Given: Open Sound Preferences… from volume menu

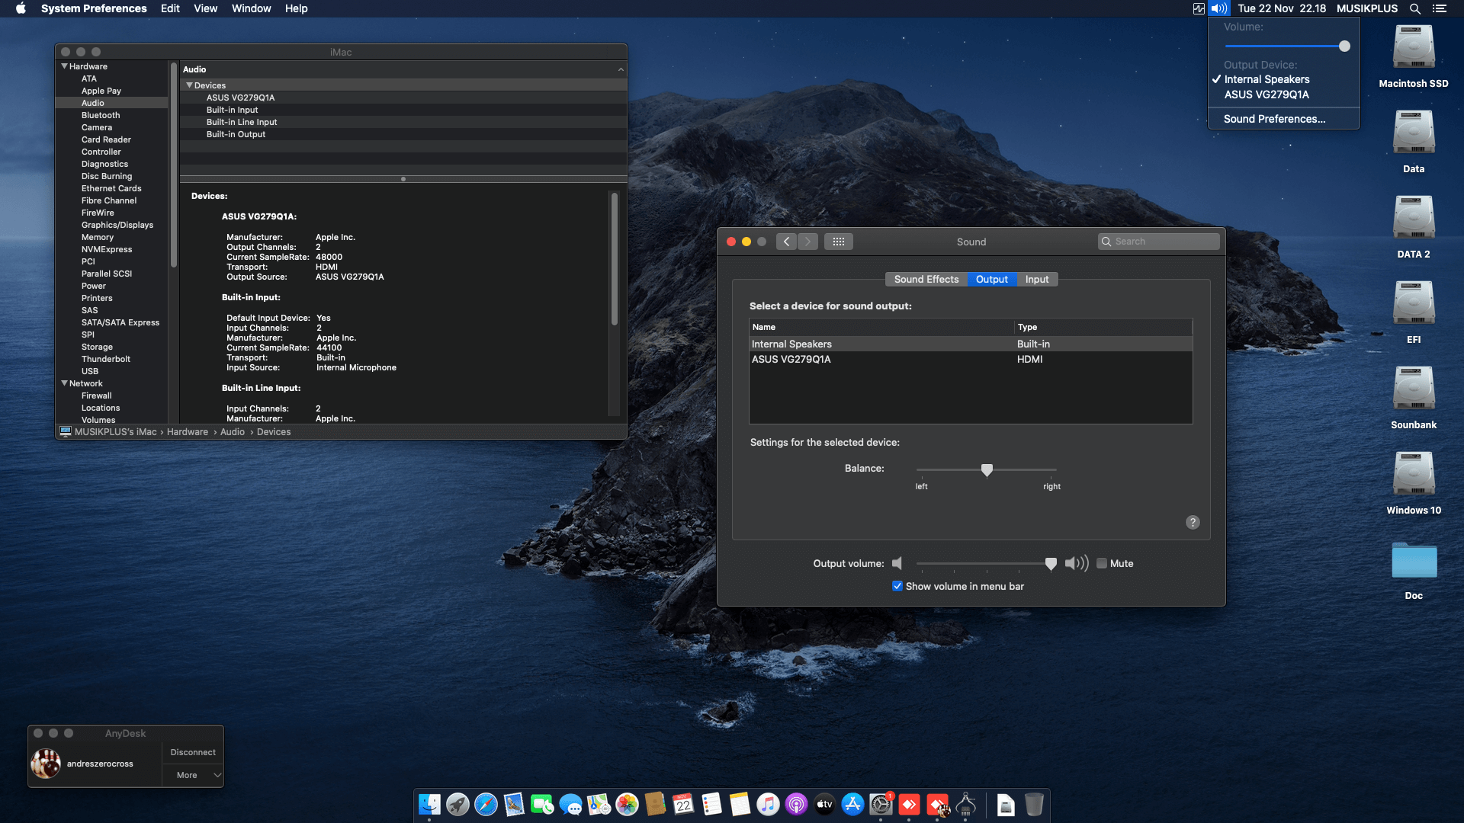Looking at the screenshot, I should (x=1274, y=119).
